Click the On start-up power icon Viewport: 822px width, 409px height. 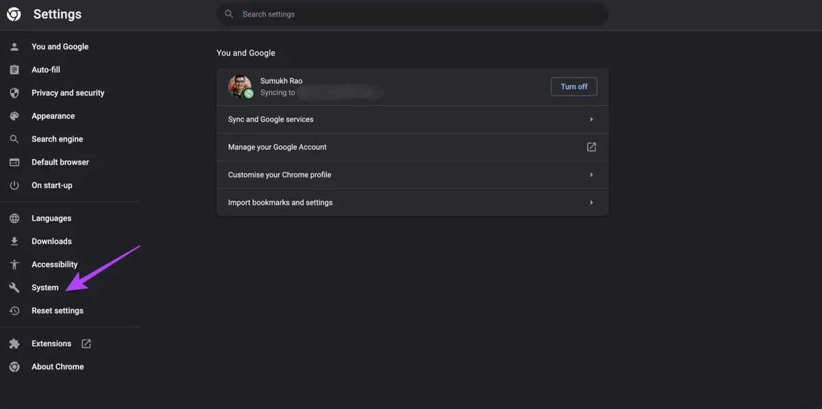point(14,186)
